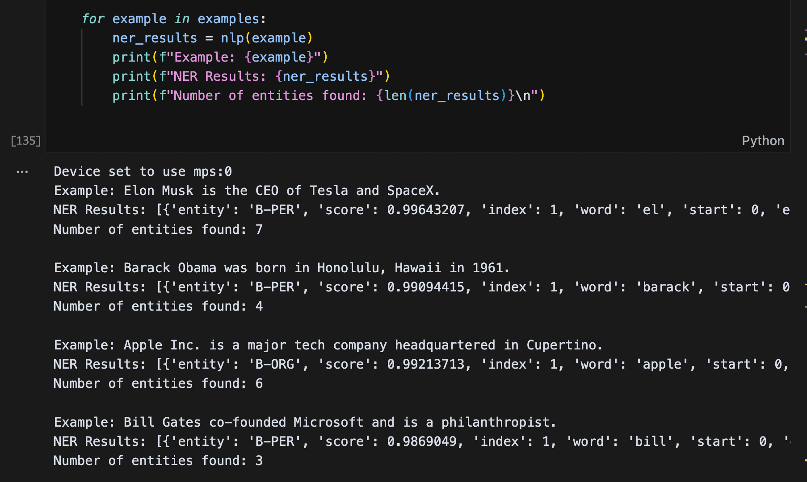Screen dimensions: 807x482
Task: Click the Apple Inc. example output line
Action: point(328,345)
